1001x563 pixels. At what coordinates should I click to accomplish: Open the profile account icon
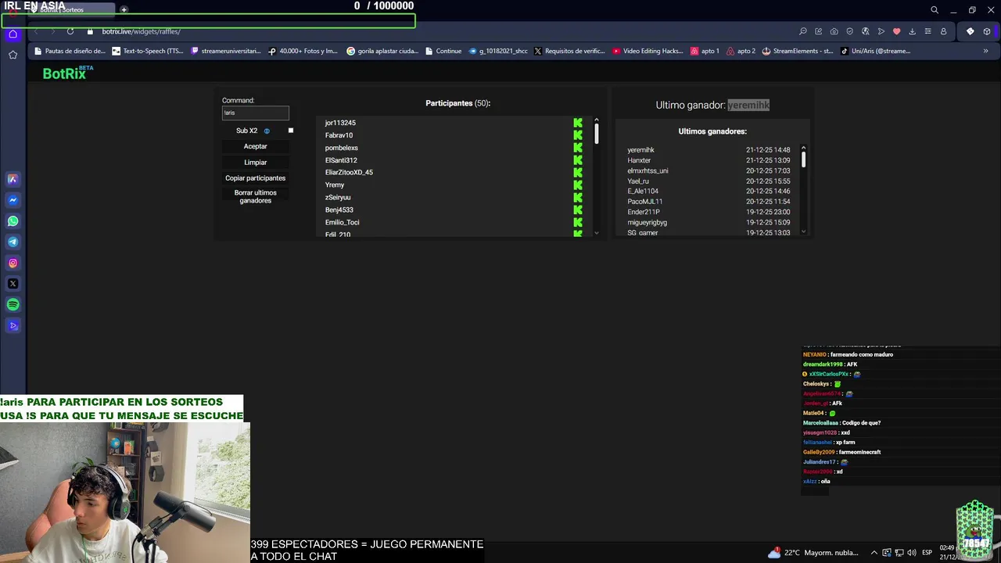tap(943, 31)
